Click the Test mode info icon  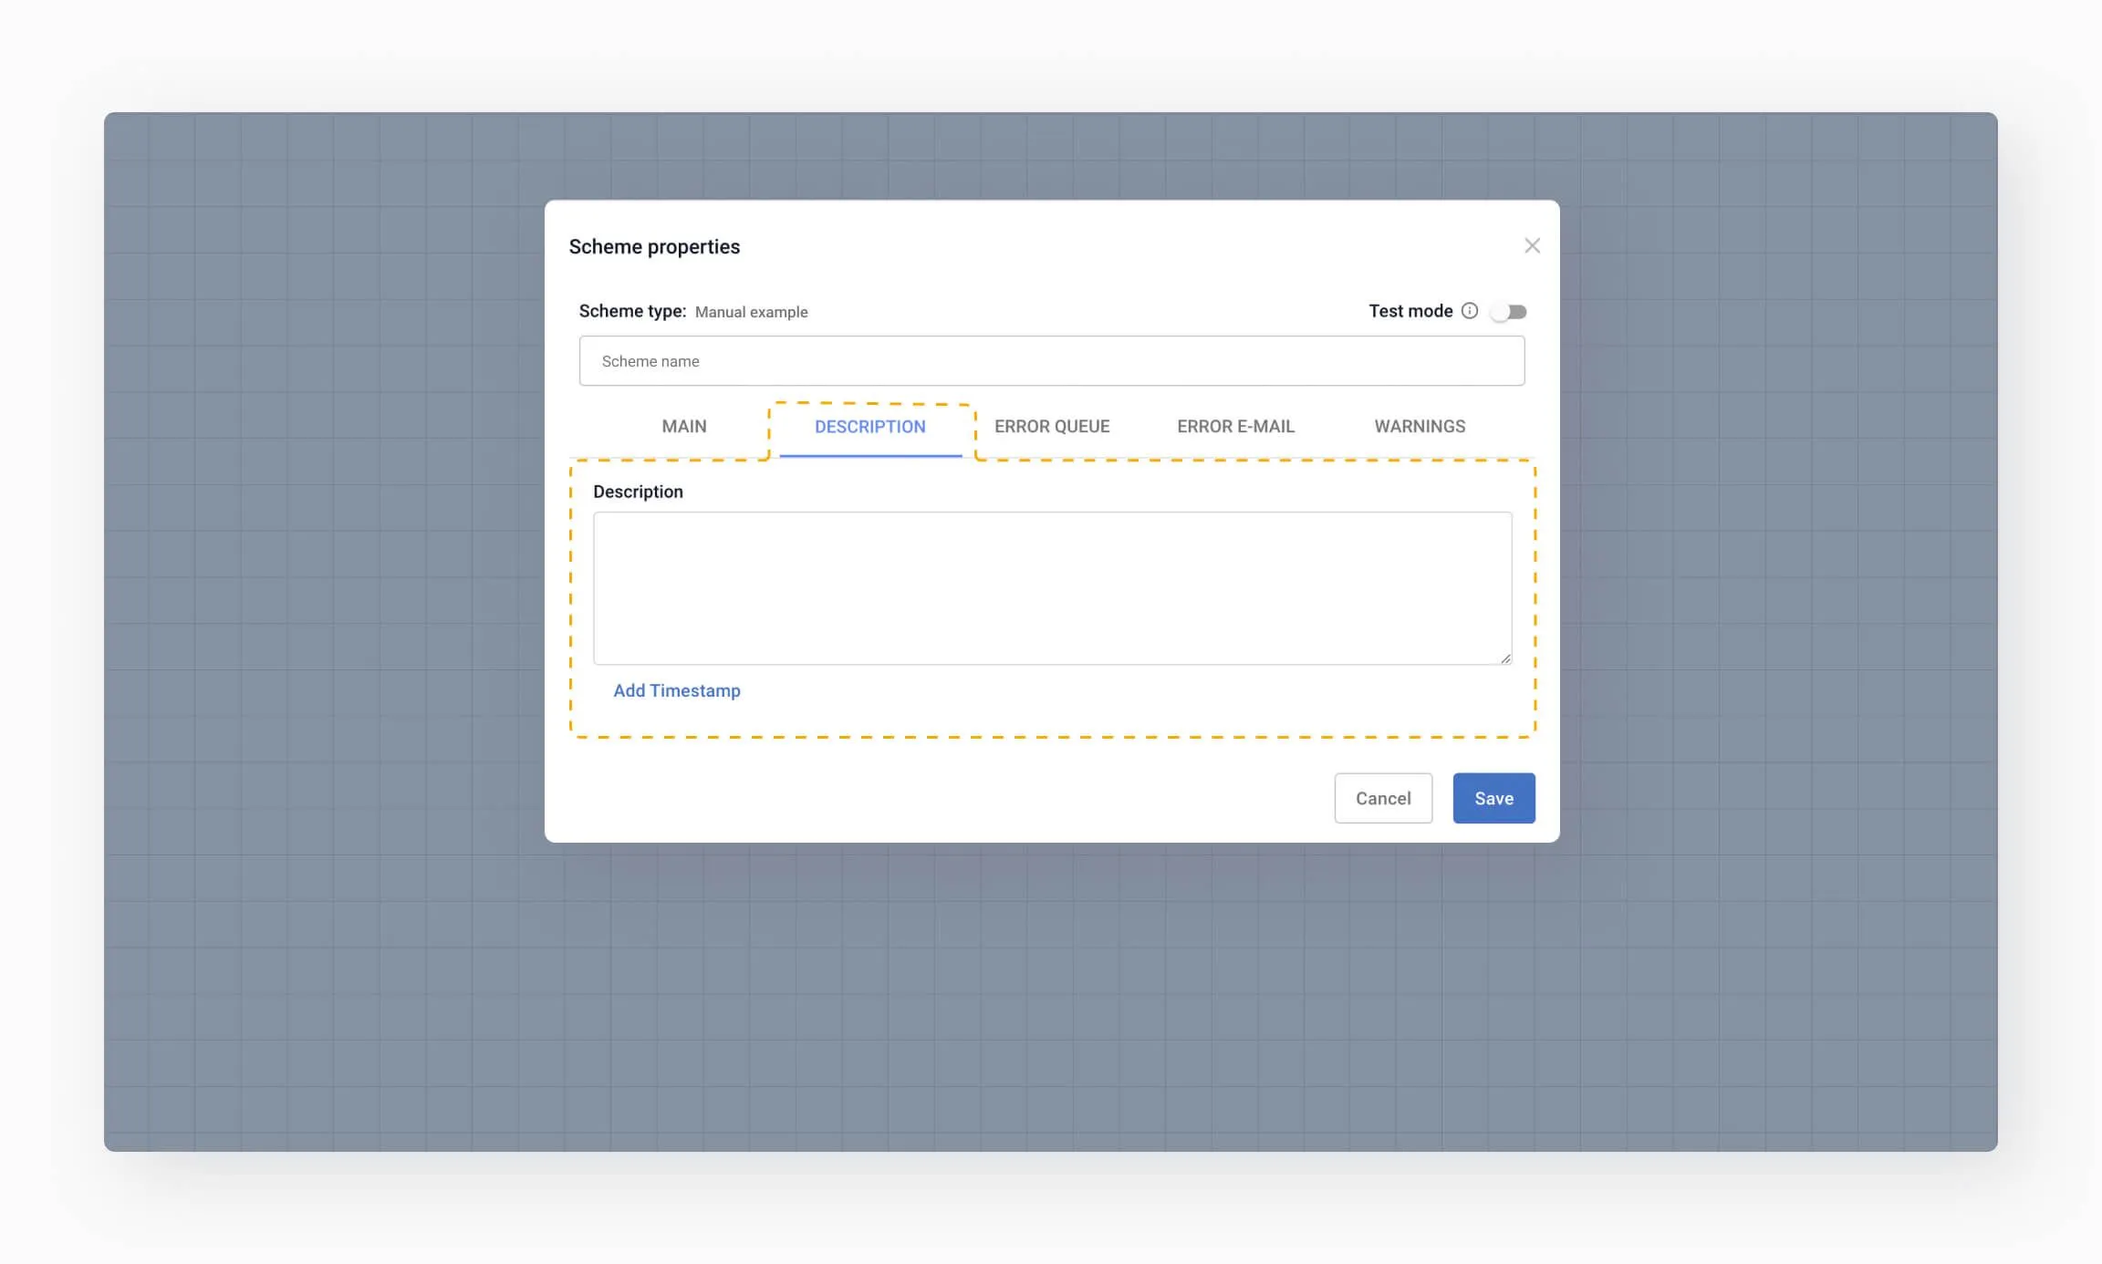pos(1469,311)
